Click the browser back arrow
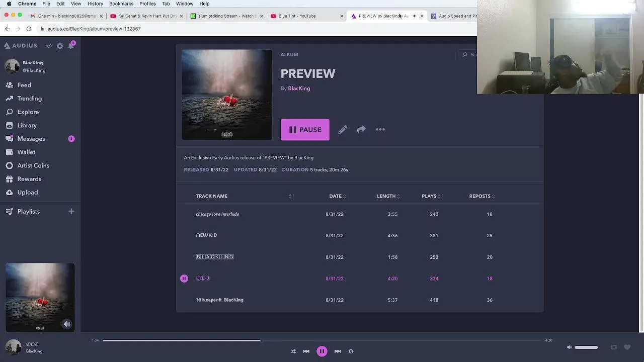Screen dimensions: 644x362 pyautogui.click(x=7, y=29)
